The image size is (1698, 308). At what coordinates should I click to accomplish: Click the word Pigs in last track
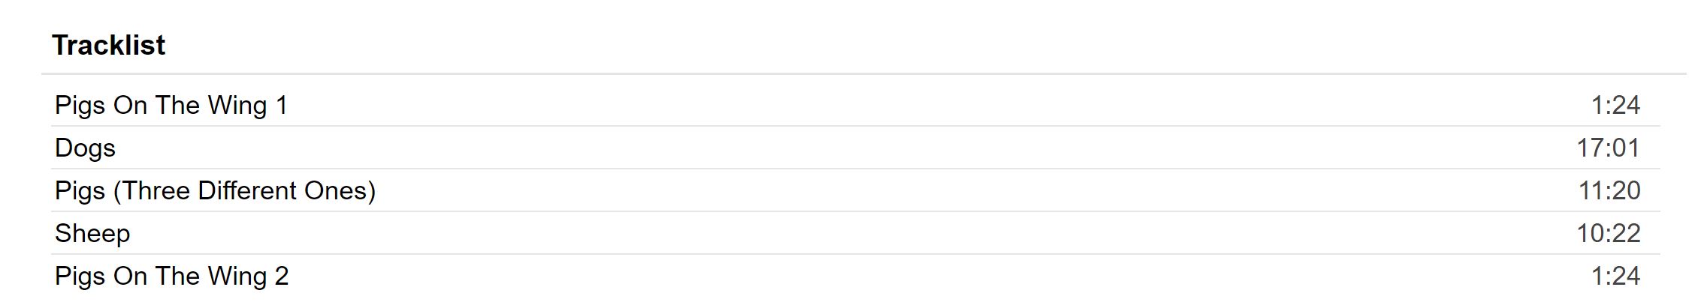click(80, 277)
